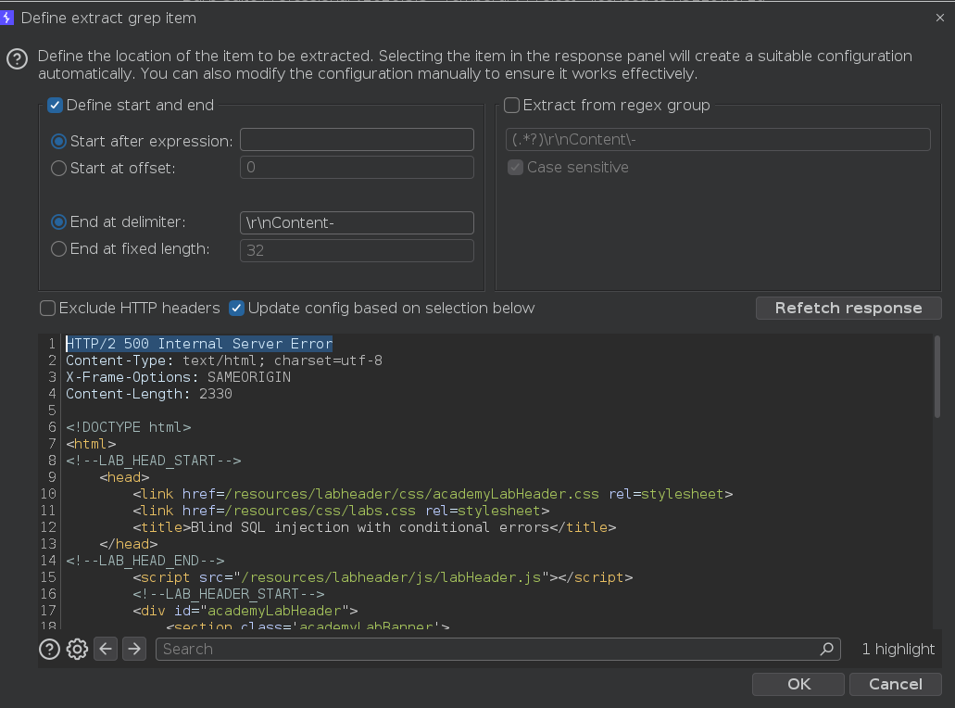The image size is (955, 708).
Task: Check Exclude HTTP headers
Action: pyautogui.click(x=47, y=309)
